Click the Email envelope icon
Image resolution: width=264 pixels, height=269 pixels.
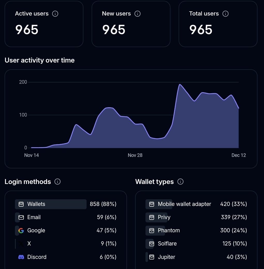[21, 217]
